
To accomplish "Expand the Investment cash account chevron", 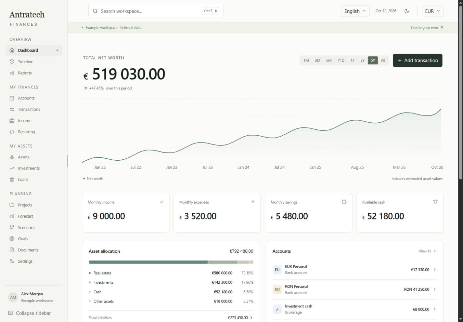I will point(435,309).
